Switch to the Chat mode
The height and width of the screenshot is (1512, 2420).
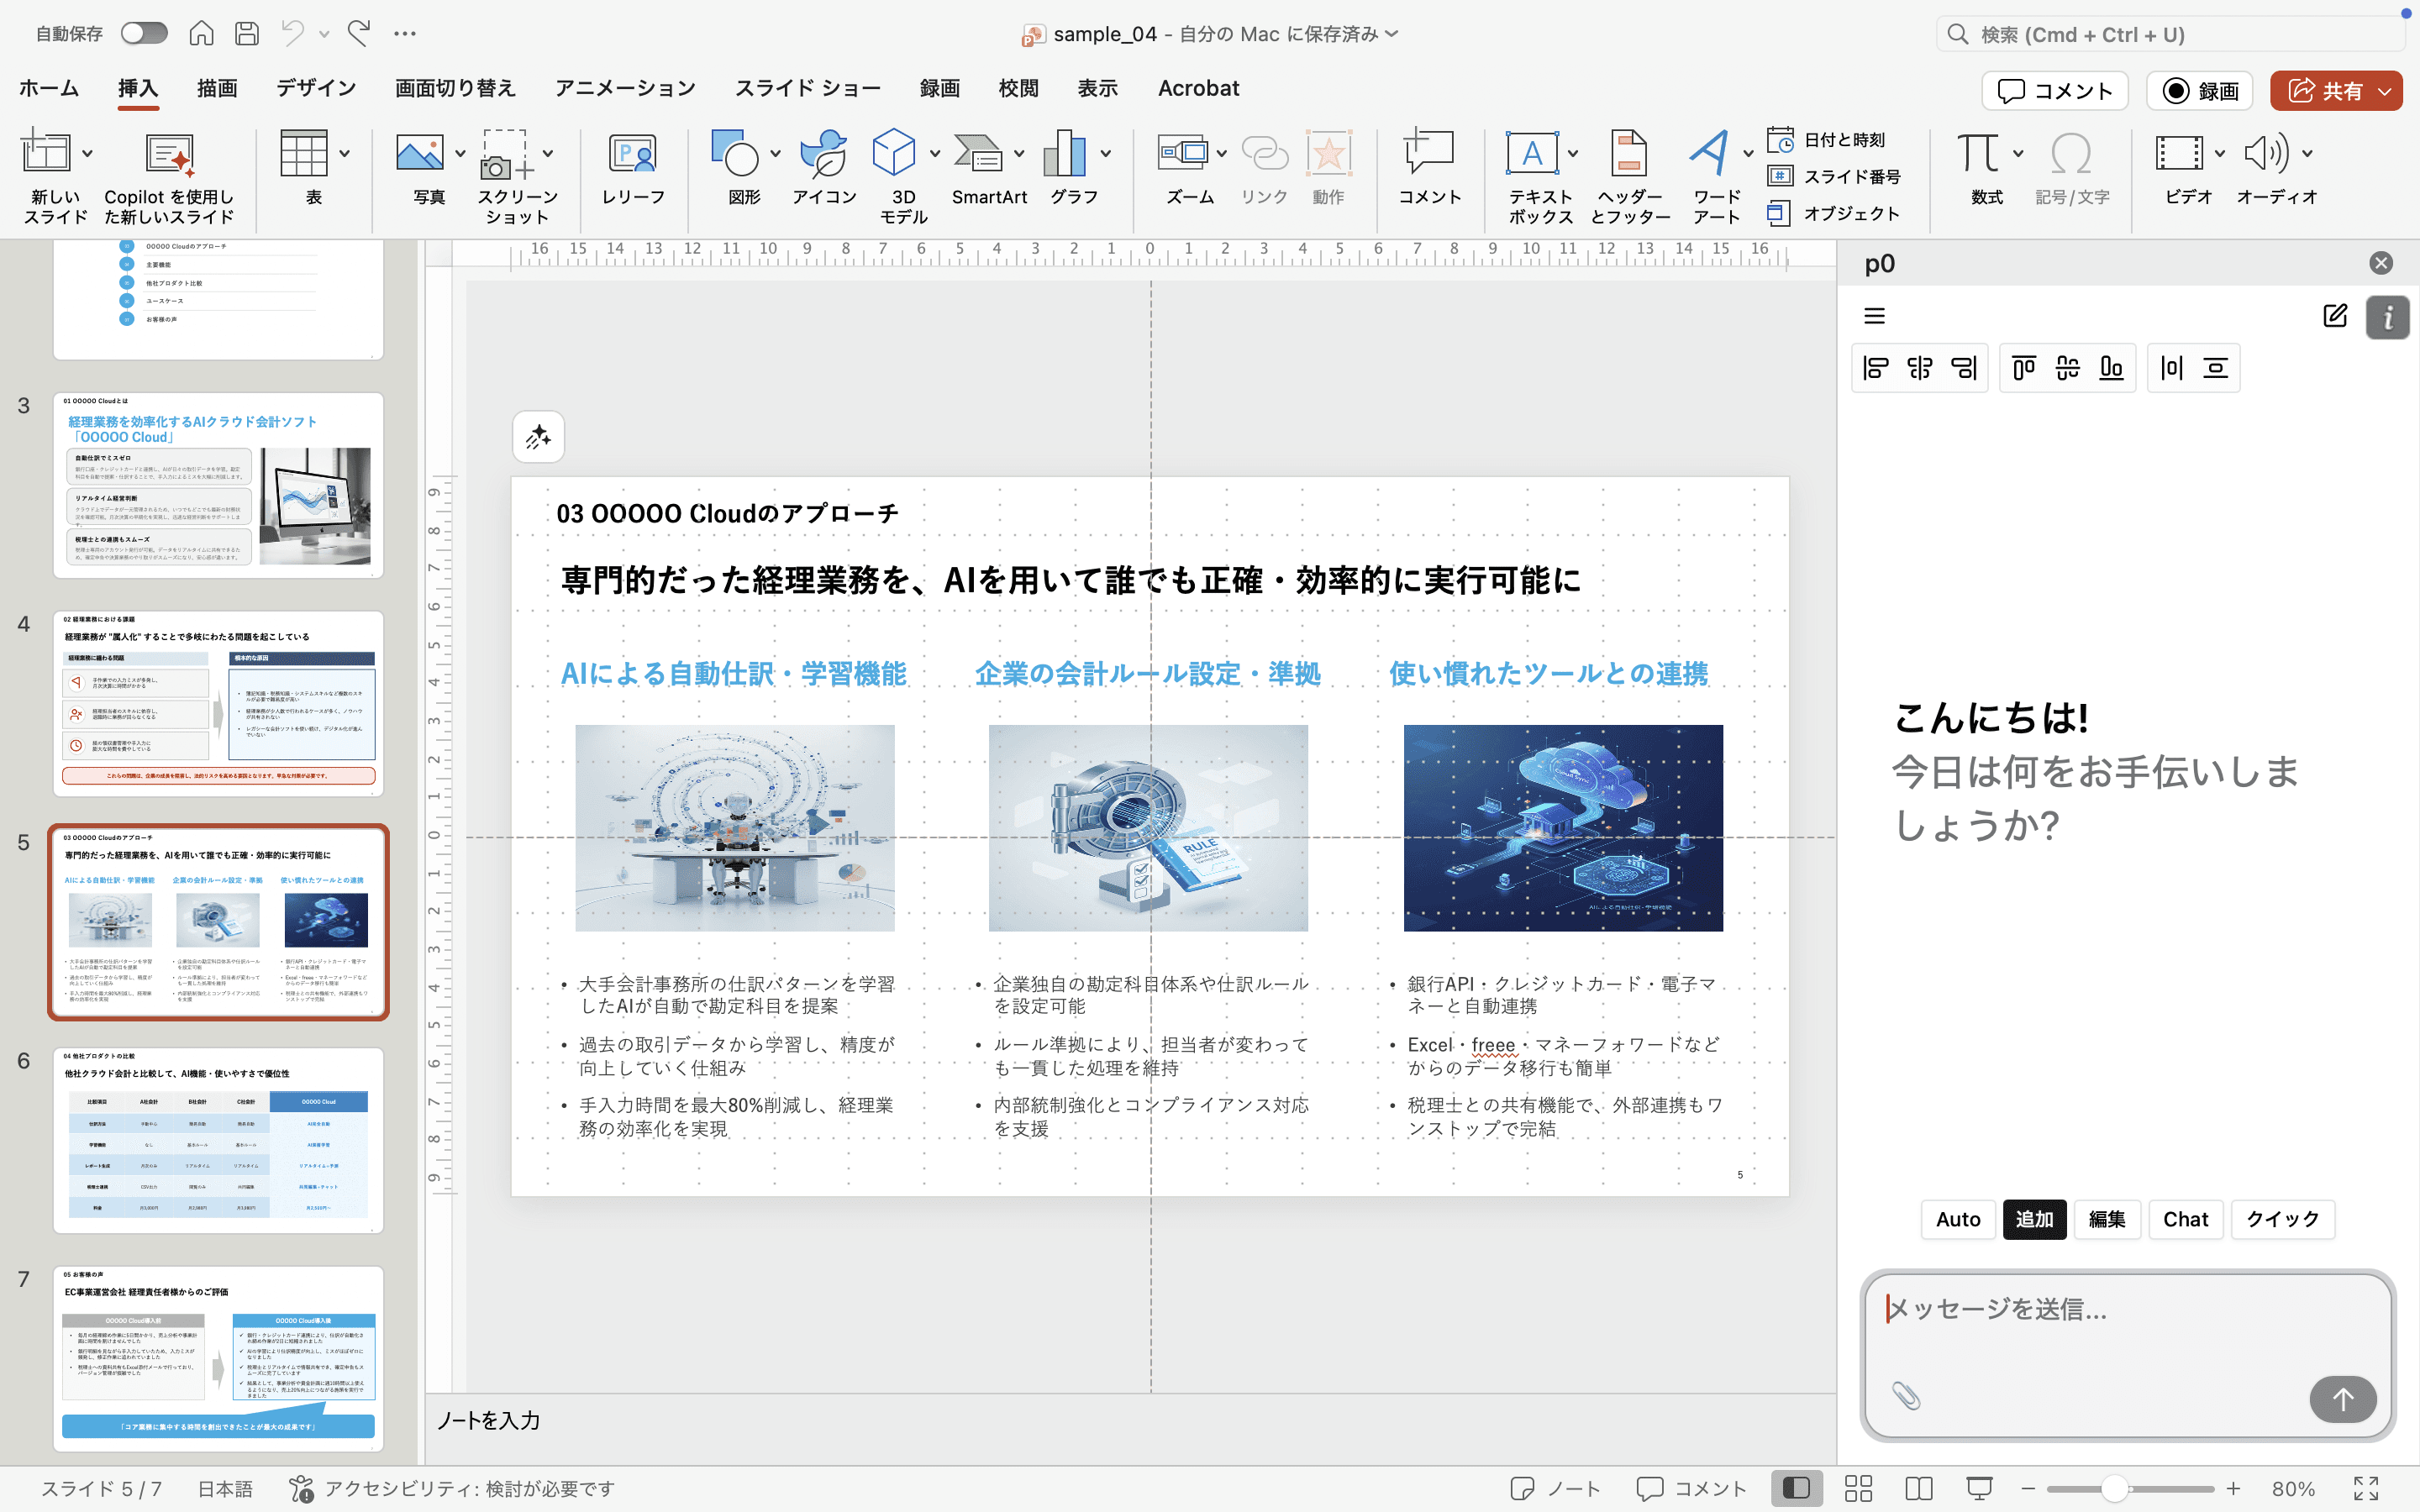[2185, 1219]
